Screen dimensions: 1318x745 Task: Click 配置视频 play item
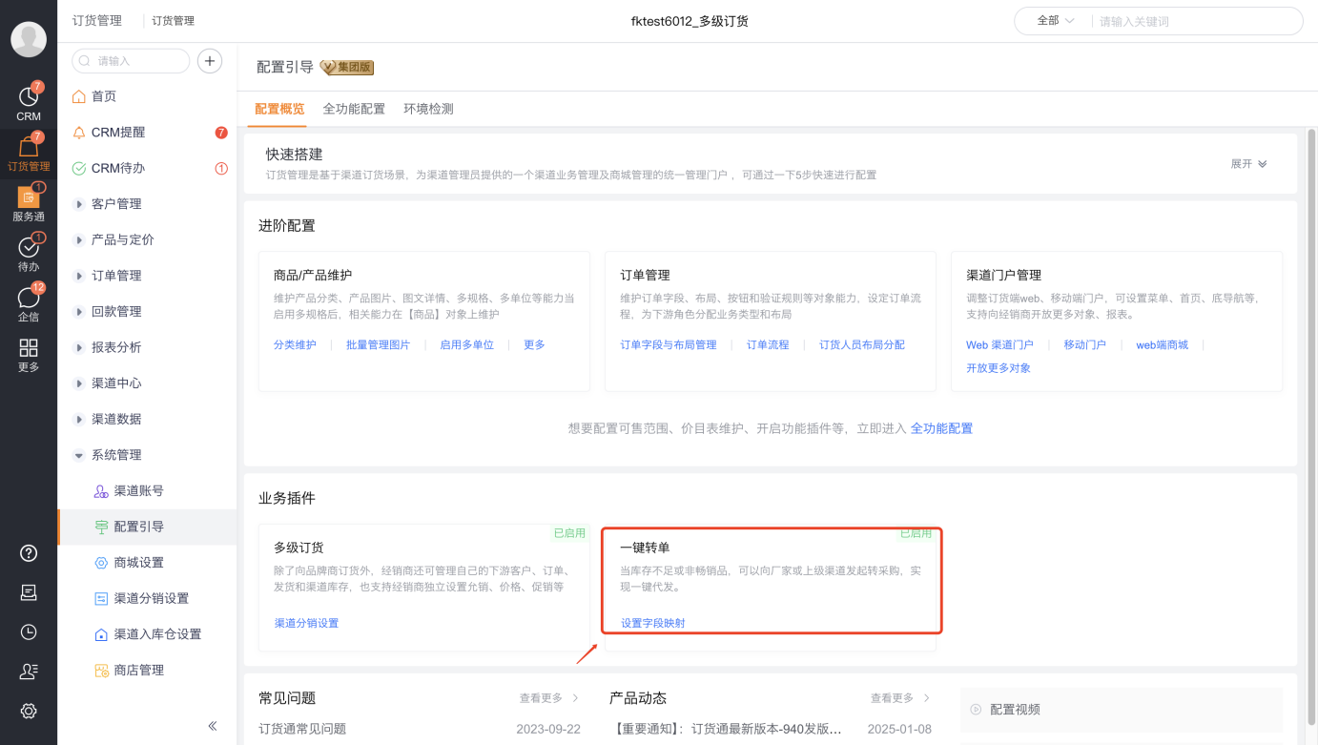(1005, 710)
